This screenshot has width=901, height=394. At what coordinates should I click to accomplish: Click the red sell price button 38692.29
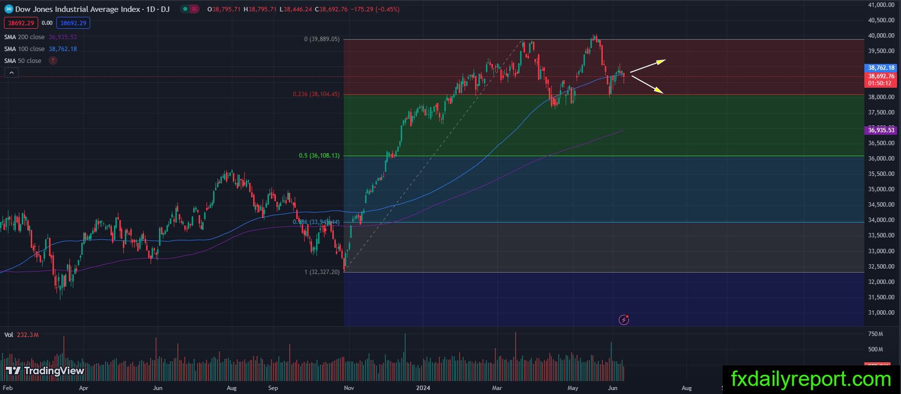21,23
